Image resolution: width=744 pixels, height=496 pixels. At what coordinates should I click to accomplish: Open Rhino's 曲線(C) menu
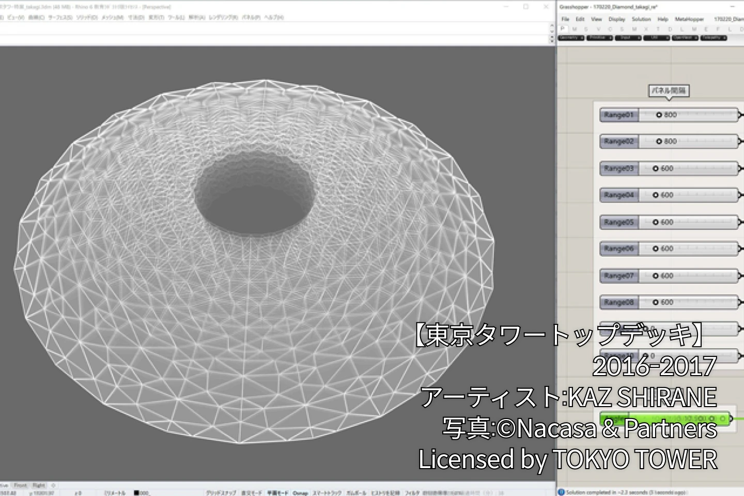(x=36, y=18)
